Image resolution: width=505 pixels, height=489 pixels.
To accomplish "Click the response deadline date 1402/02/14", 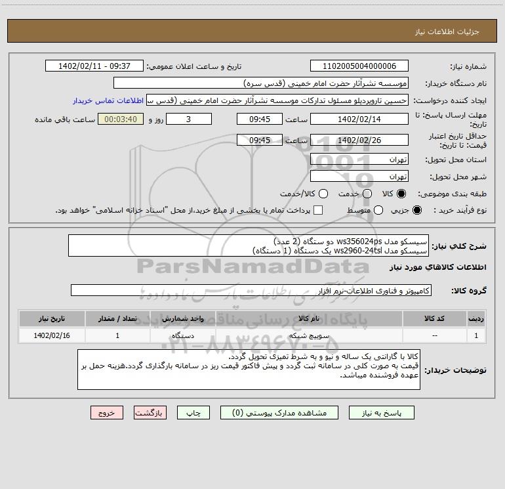I will tap(359, 119).
